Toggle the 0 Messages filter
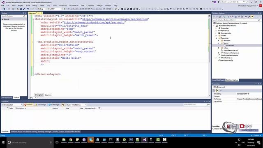Screen dimensions: 263x148 click(x=54, y=105)
